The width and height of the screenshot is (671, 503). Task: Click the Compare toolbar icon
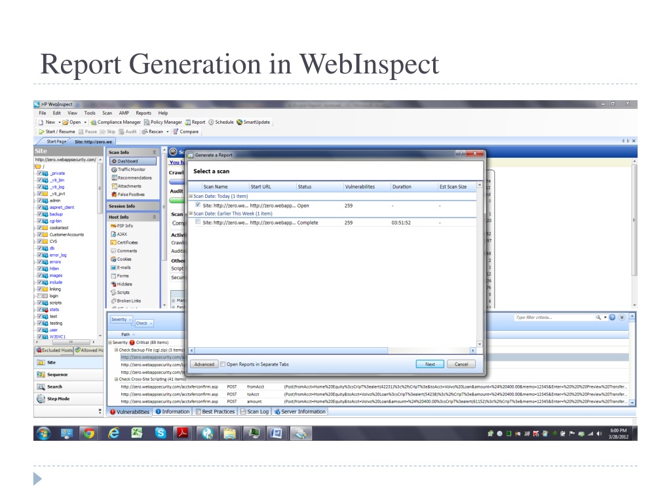point(176,132)
